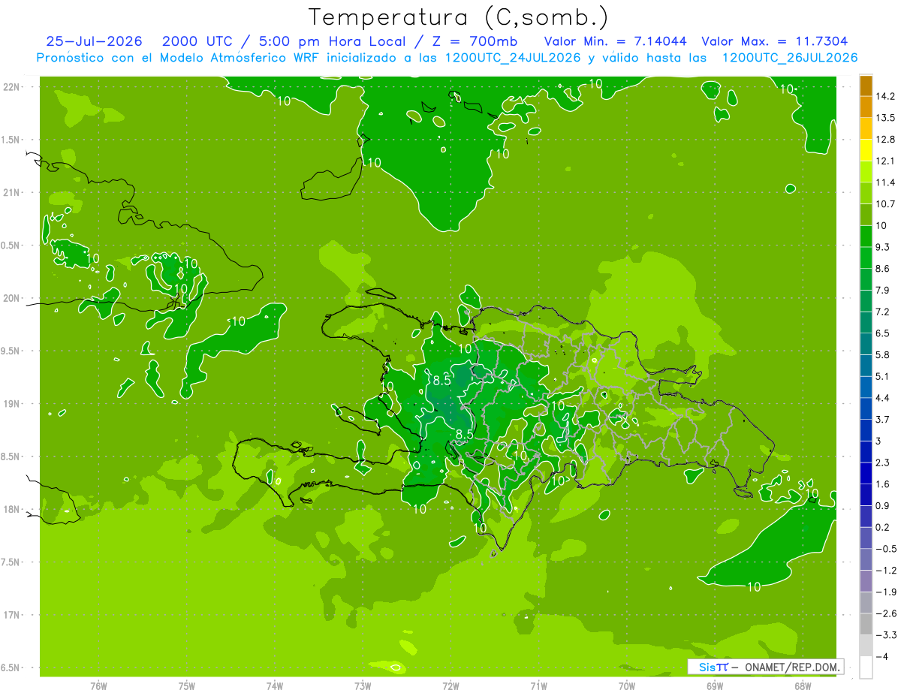Click the '12.8' colorbar label
Screen dimensions: 901x696
[886, 140]
